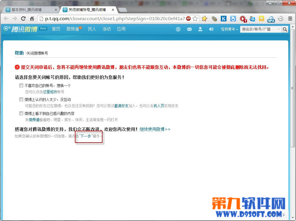Open the 找人 nav item
Viewport: 296px width, 221px height.
click(92, 29)
